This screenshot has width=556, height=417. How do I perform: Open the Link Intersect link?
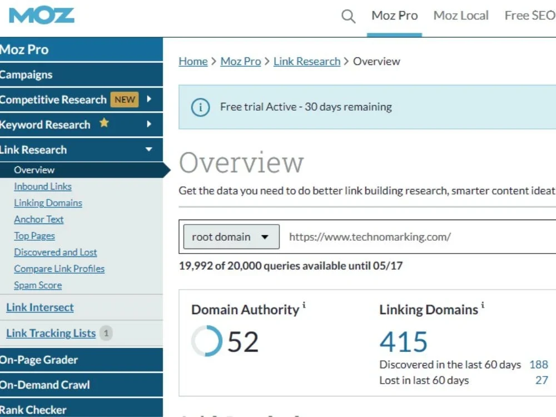click(40, 307)
